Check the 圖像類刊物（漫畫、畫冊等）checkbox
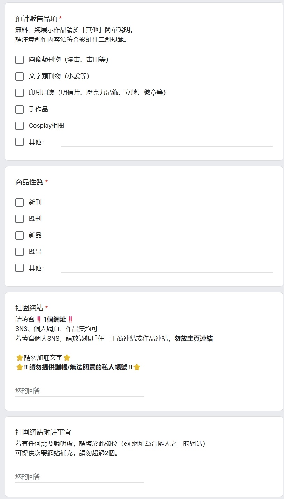The width and height of the screenshot is (284, 499). click(x=20, y=60)
